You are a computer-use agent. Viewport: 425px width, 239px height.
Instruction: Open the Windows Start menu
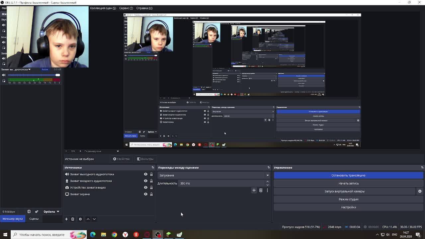[x=5, y=235]
